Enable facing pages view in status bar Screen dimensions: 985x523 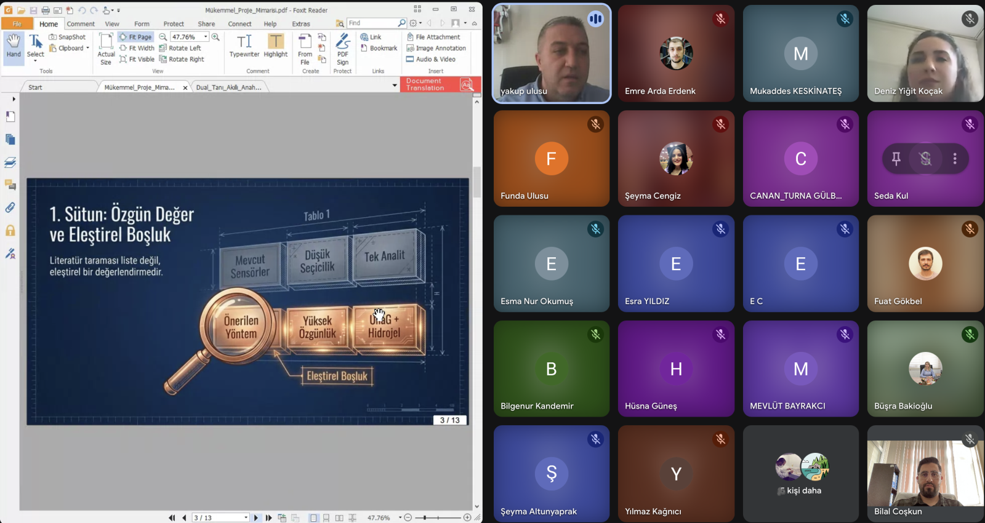[339, 518]
